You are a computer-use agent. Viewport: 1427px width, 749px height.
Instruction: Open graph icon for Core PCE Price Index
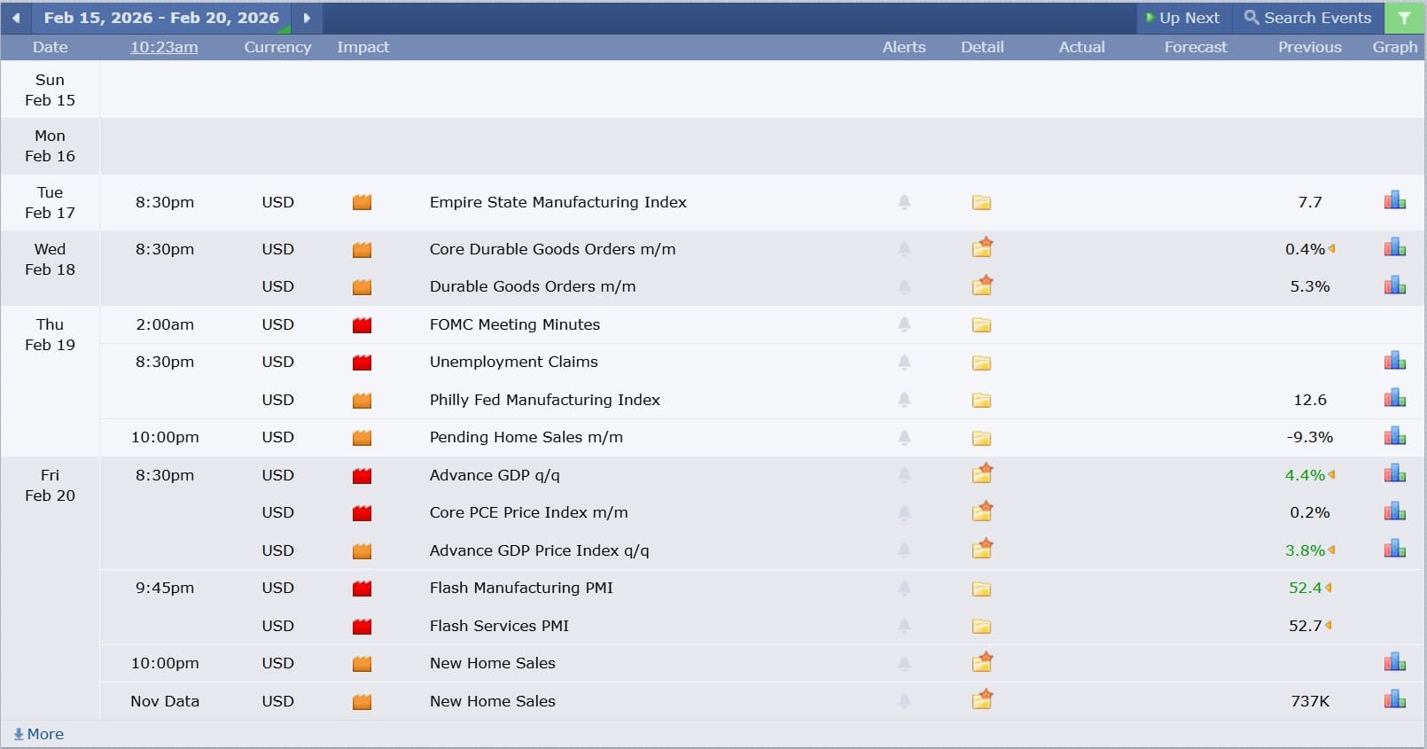pyautogui.click(x=1394, y=511)
